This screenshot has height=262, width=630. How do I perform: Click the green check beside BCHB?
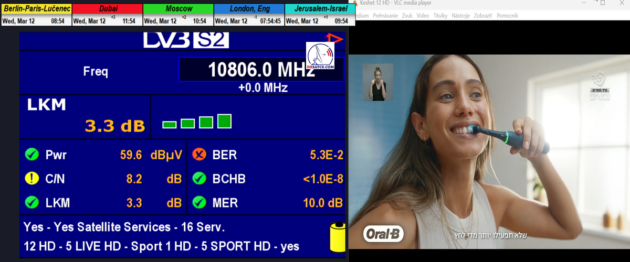199,179
